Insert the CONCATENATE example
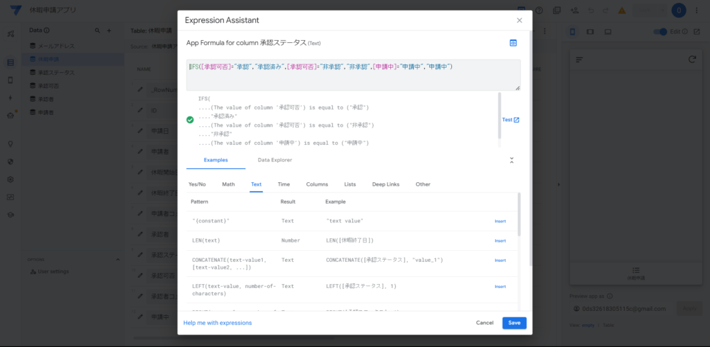The height and width of the screenshot is (347, 710). [x=500, y=260]
